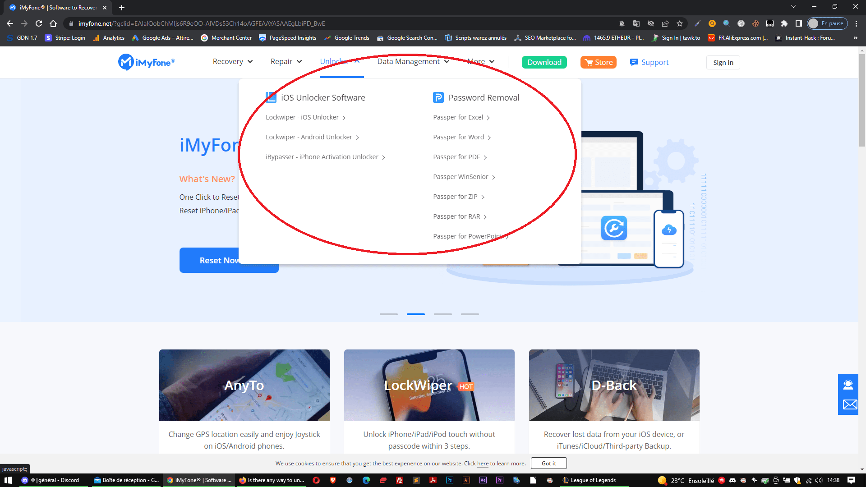The image size is (866, 487).
Task: Open the Windows Start menu
Action: (8, 480)
